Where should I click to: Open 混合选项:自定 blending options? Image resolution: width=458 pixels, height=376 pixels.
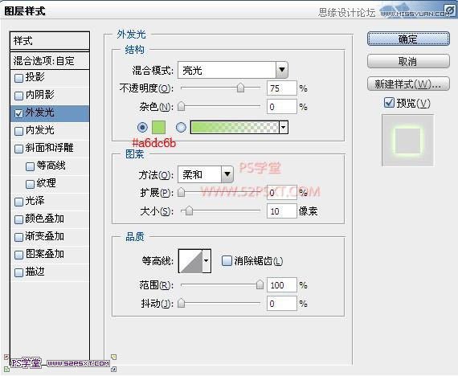coord(50,61)
